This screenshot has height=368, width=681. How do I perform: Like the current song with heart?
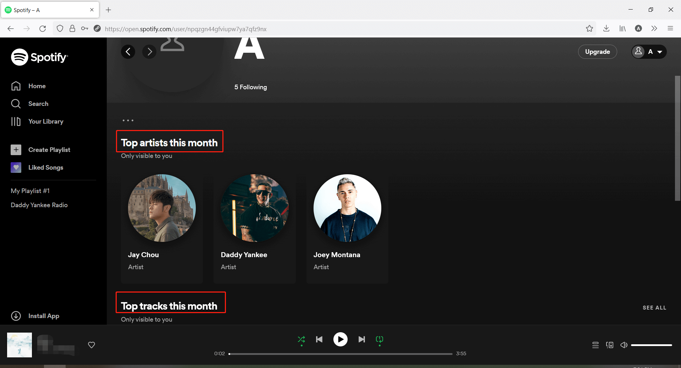point(92,345)
